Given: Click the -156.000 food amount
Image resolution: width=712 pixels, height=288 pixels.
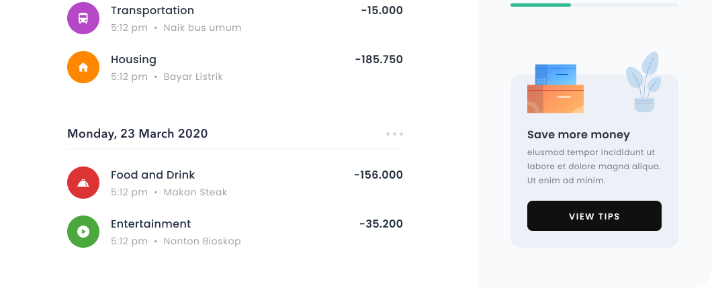Looking at the screenshot, I should tap(378, 175).
